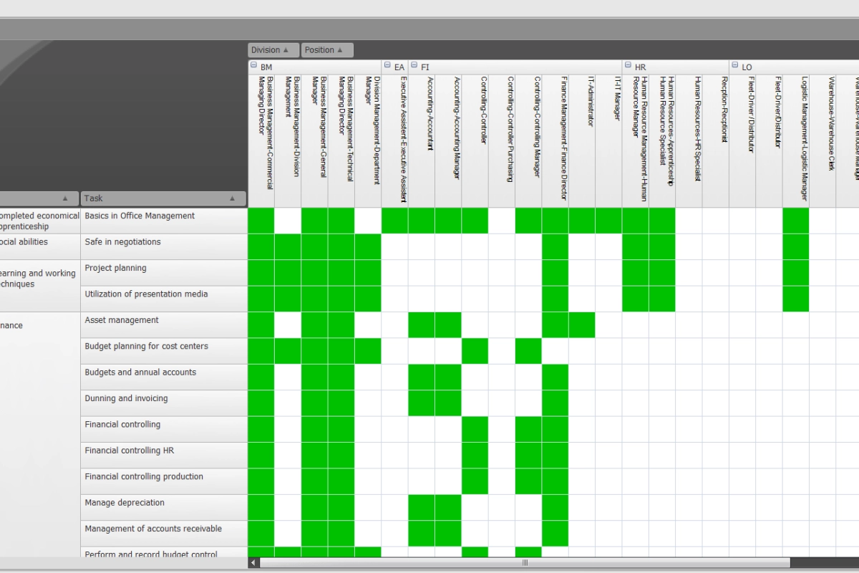Collapse the EA division group
859x573 pixels.
(387, 66)
